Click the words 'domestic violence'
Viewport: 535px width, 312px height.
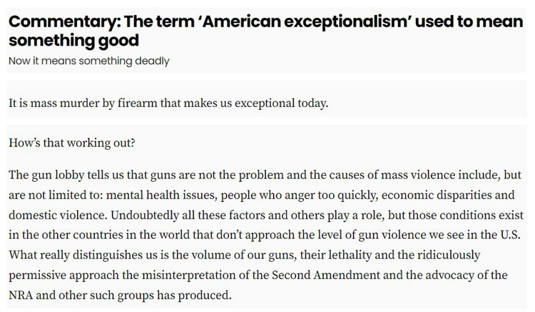[x=57, y=215]
